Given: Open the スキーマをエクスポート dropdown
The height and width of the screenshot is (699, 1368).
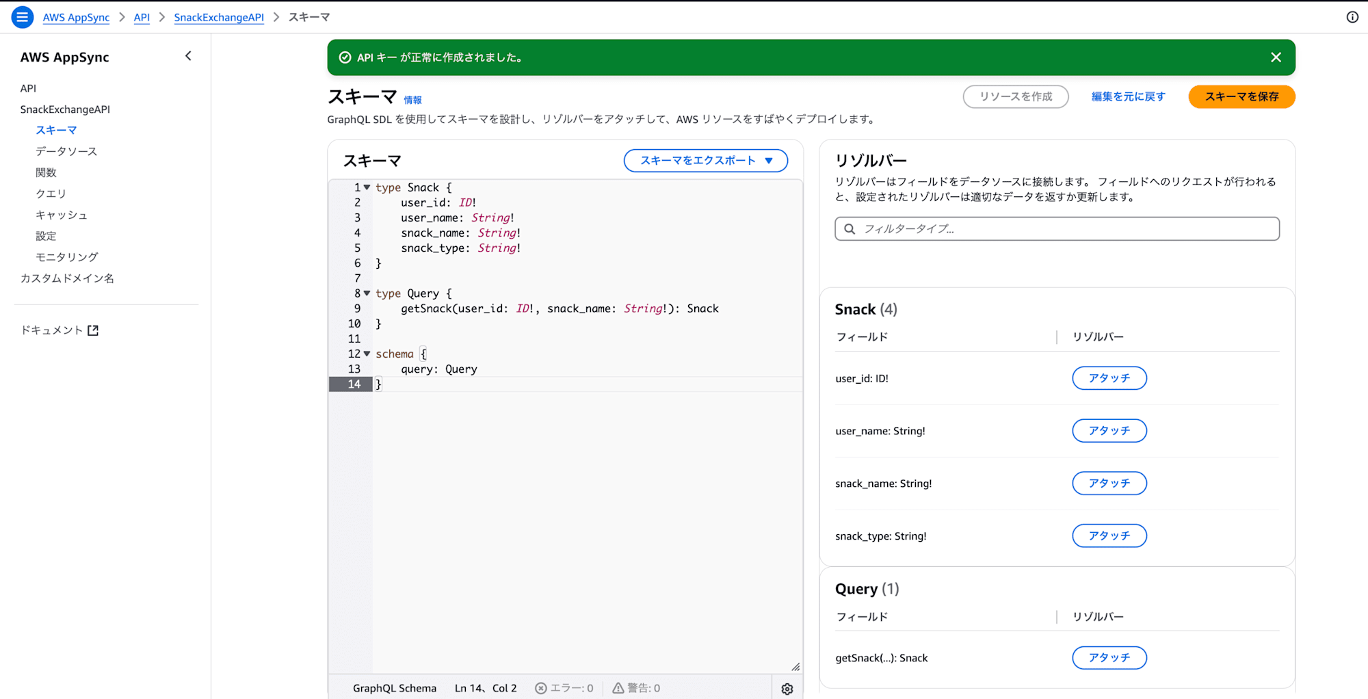Looking at the screenshot, I should 705,161.
